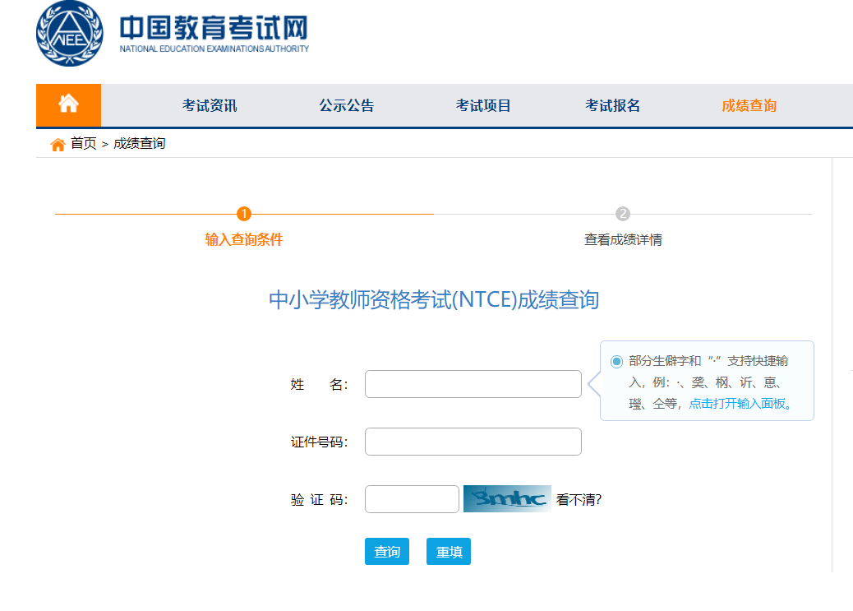
Task: Click step 2 circle indicator
Action: 623,214
